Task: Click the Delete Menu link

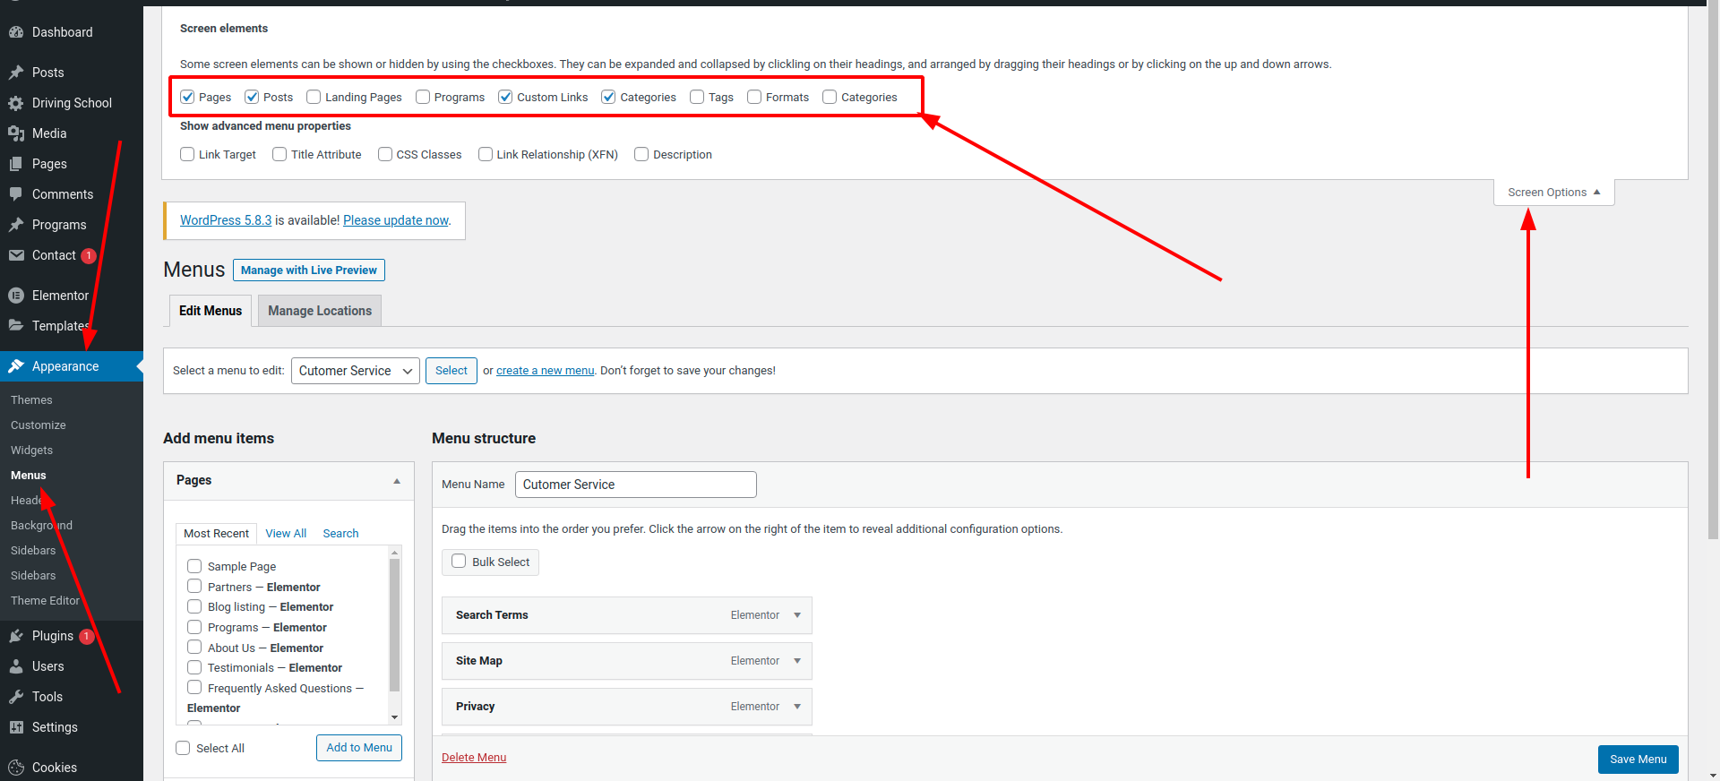Action: click(x=474, y=758)
